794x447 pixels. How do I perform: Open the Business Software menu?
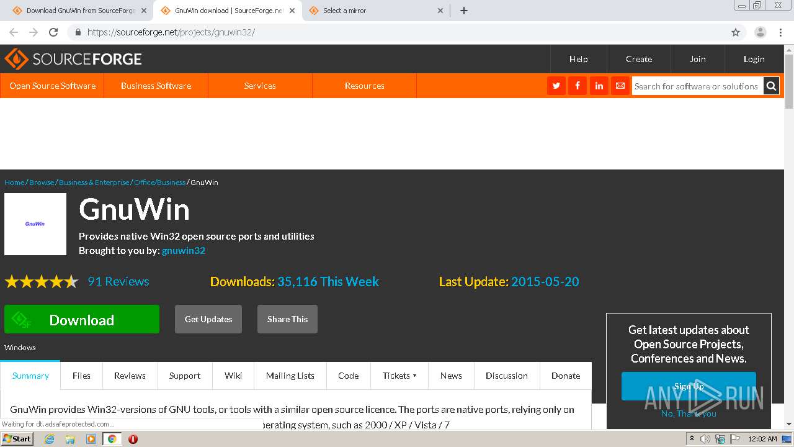[x=156, y=86]
